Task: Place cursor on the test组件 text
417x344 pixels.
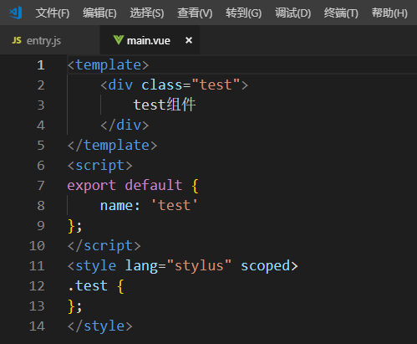Action: [165, 105]
